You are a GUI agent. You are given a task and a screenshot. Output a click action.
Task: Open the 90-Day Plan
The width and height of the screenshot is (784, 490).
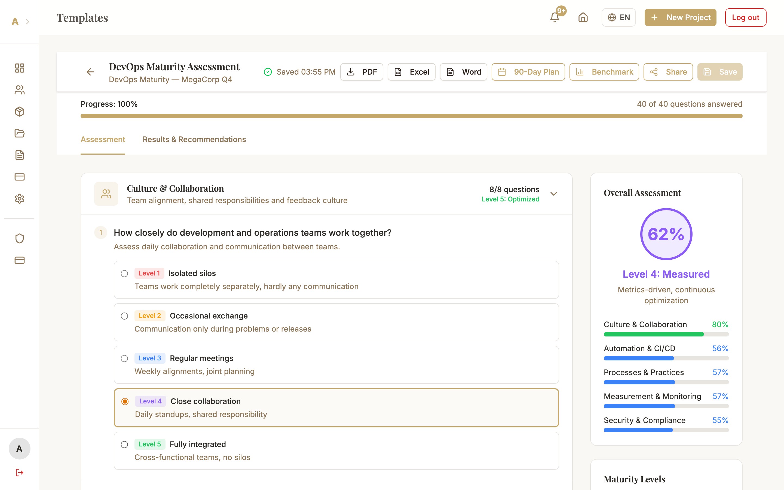(528, 72)
